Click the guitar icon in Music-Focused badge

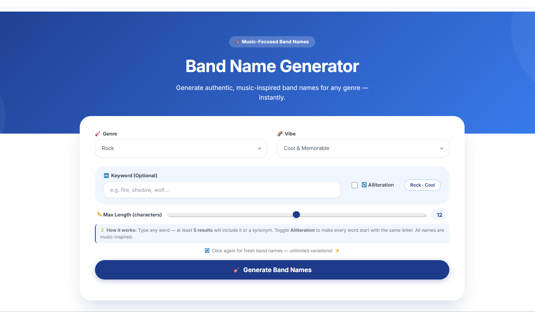point(238,42)
